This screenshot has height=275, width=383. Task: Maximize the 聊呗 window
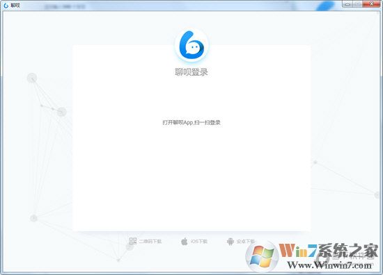[358, 4]
